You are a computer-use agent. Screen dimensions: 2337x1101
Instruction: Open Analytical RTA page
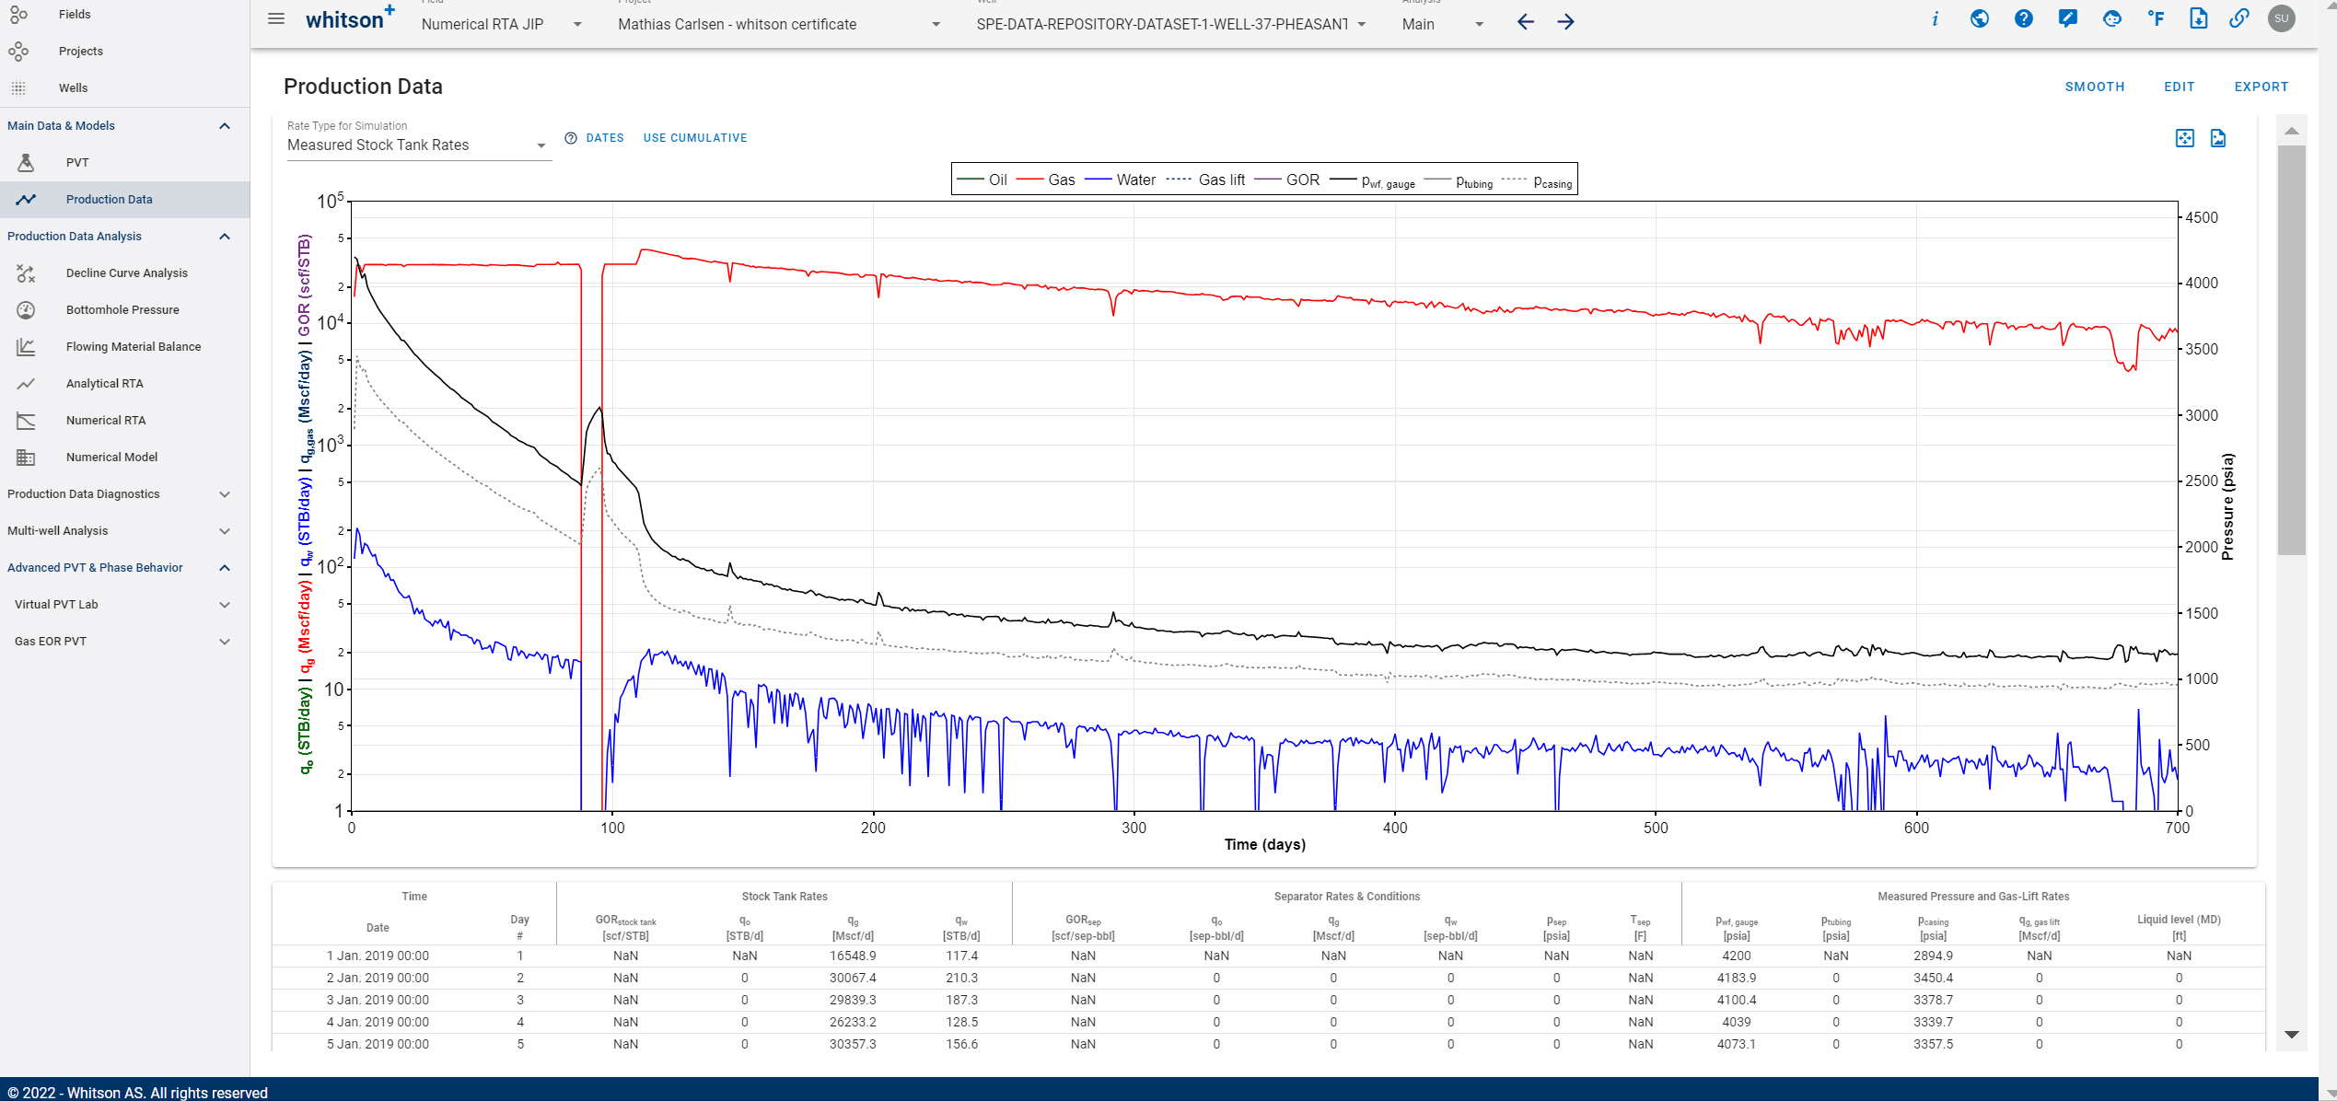pyautogui.click(x=125, y=384)
